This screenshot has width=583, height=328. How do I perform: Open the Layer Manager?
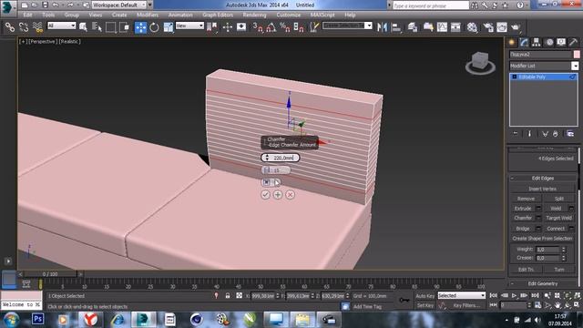pos(412,27)
